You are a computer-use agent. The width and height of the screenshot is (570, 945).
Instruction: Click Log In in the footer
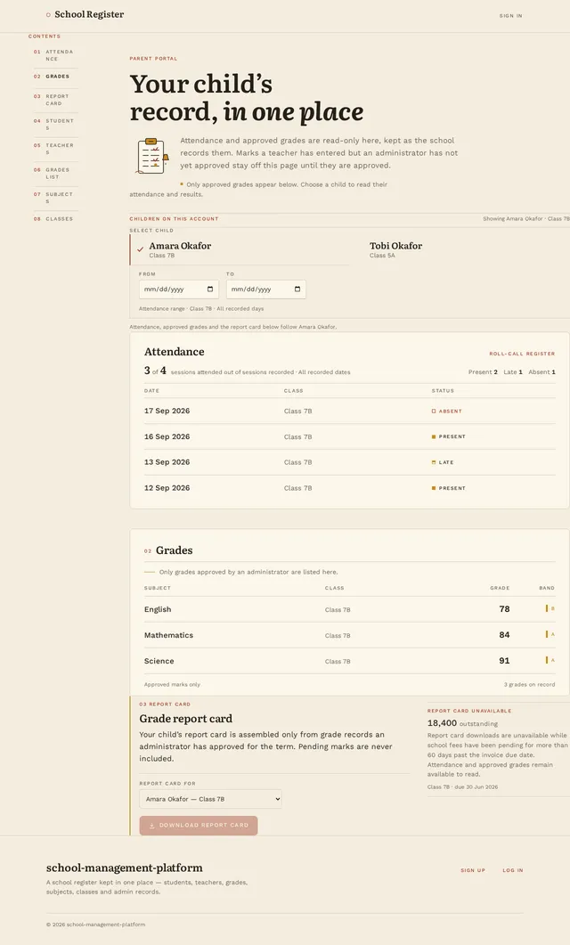513,870
